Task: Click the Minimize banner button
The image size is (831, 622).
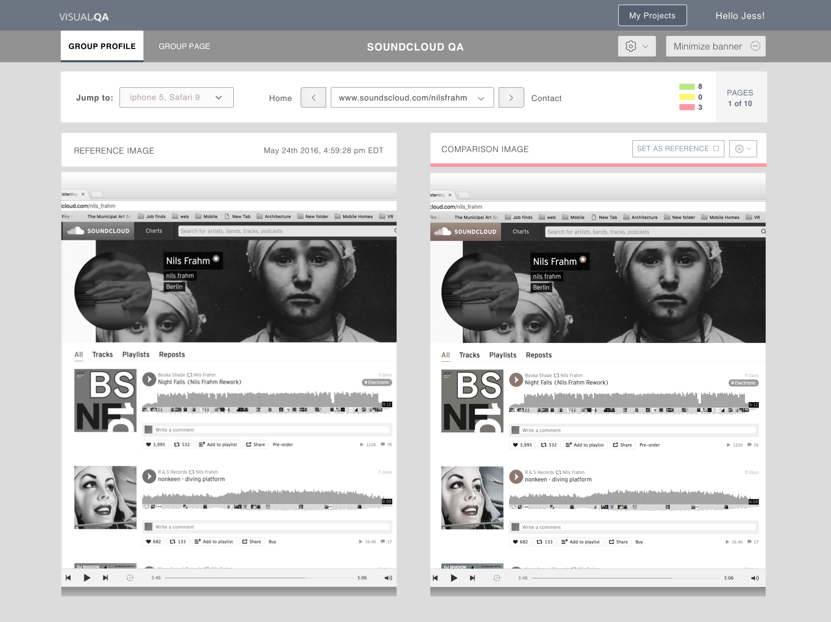Action: [x=716, y=46]
